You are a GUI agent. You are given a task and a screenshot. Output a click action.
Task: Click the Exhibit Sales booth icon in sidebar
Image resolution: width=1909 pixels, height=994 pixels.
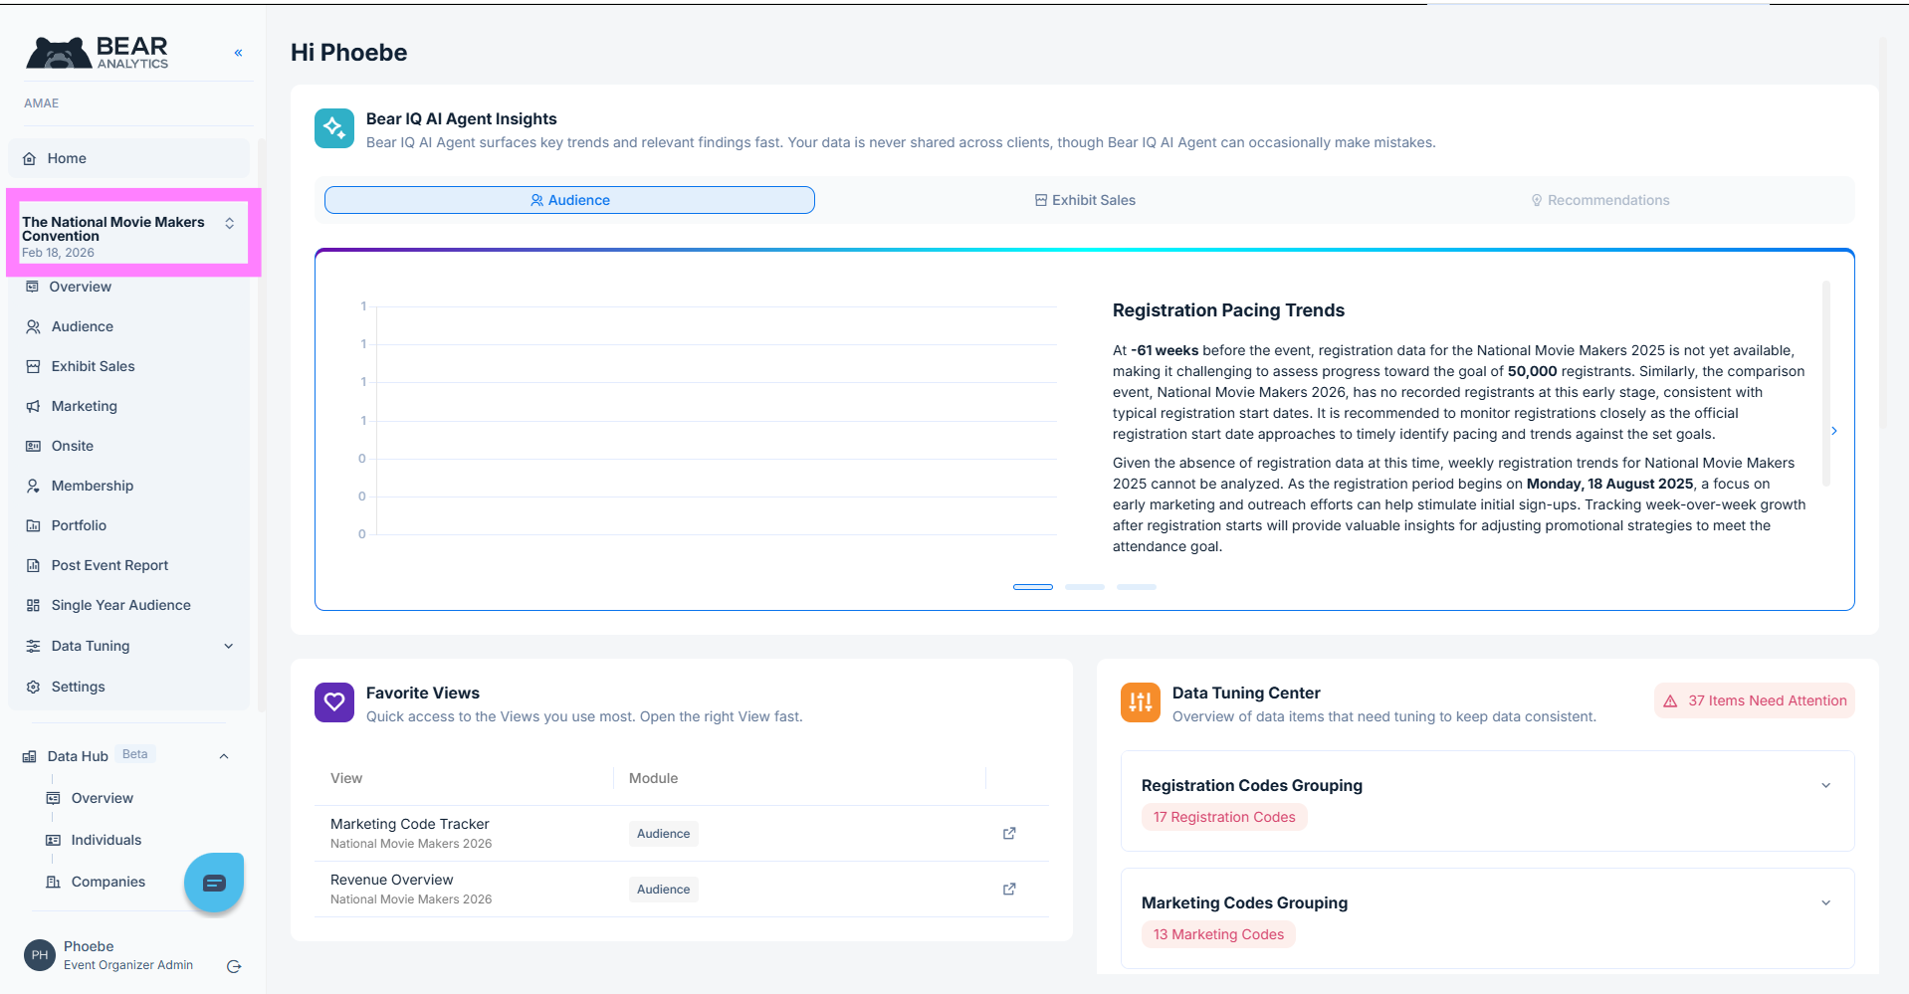(33, 366)
